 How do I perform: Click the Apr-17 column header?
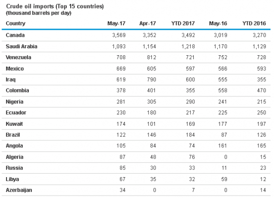click(x=147, y=23)
